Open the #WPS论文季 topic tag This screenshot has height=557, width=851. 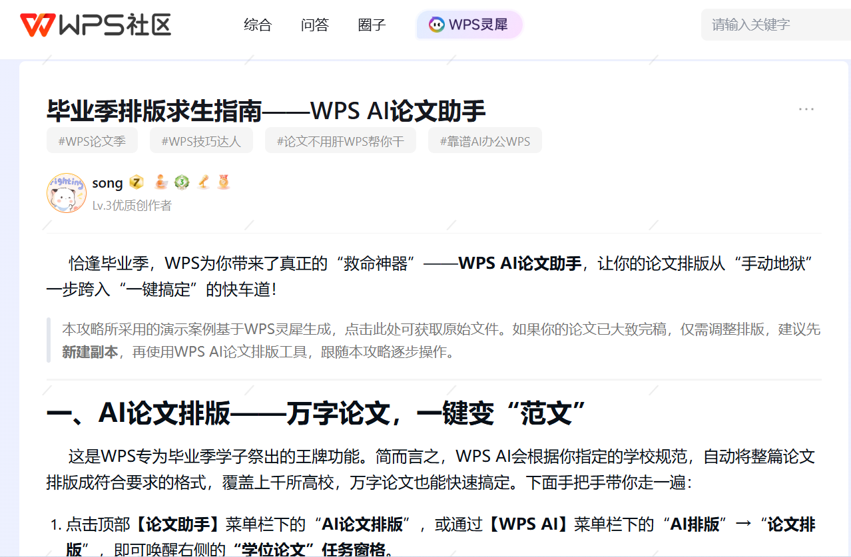coord(92,141)
